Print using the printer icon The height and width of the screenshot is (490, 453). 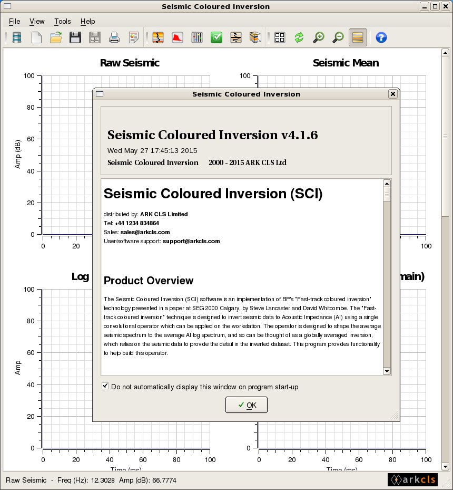click(114, 37)
